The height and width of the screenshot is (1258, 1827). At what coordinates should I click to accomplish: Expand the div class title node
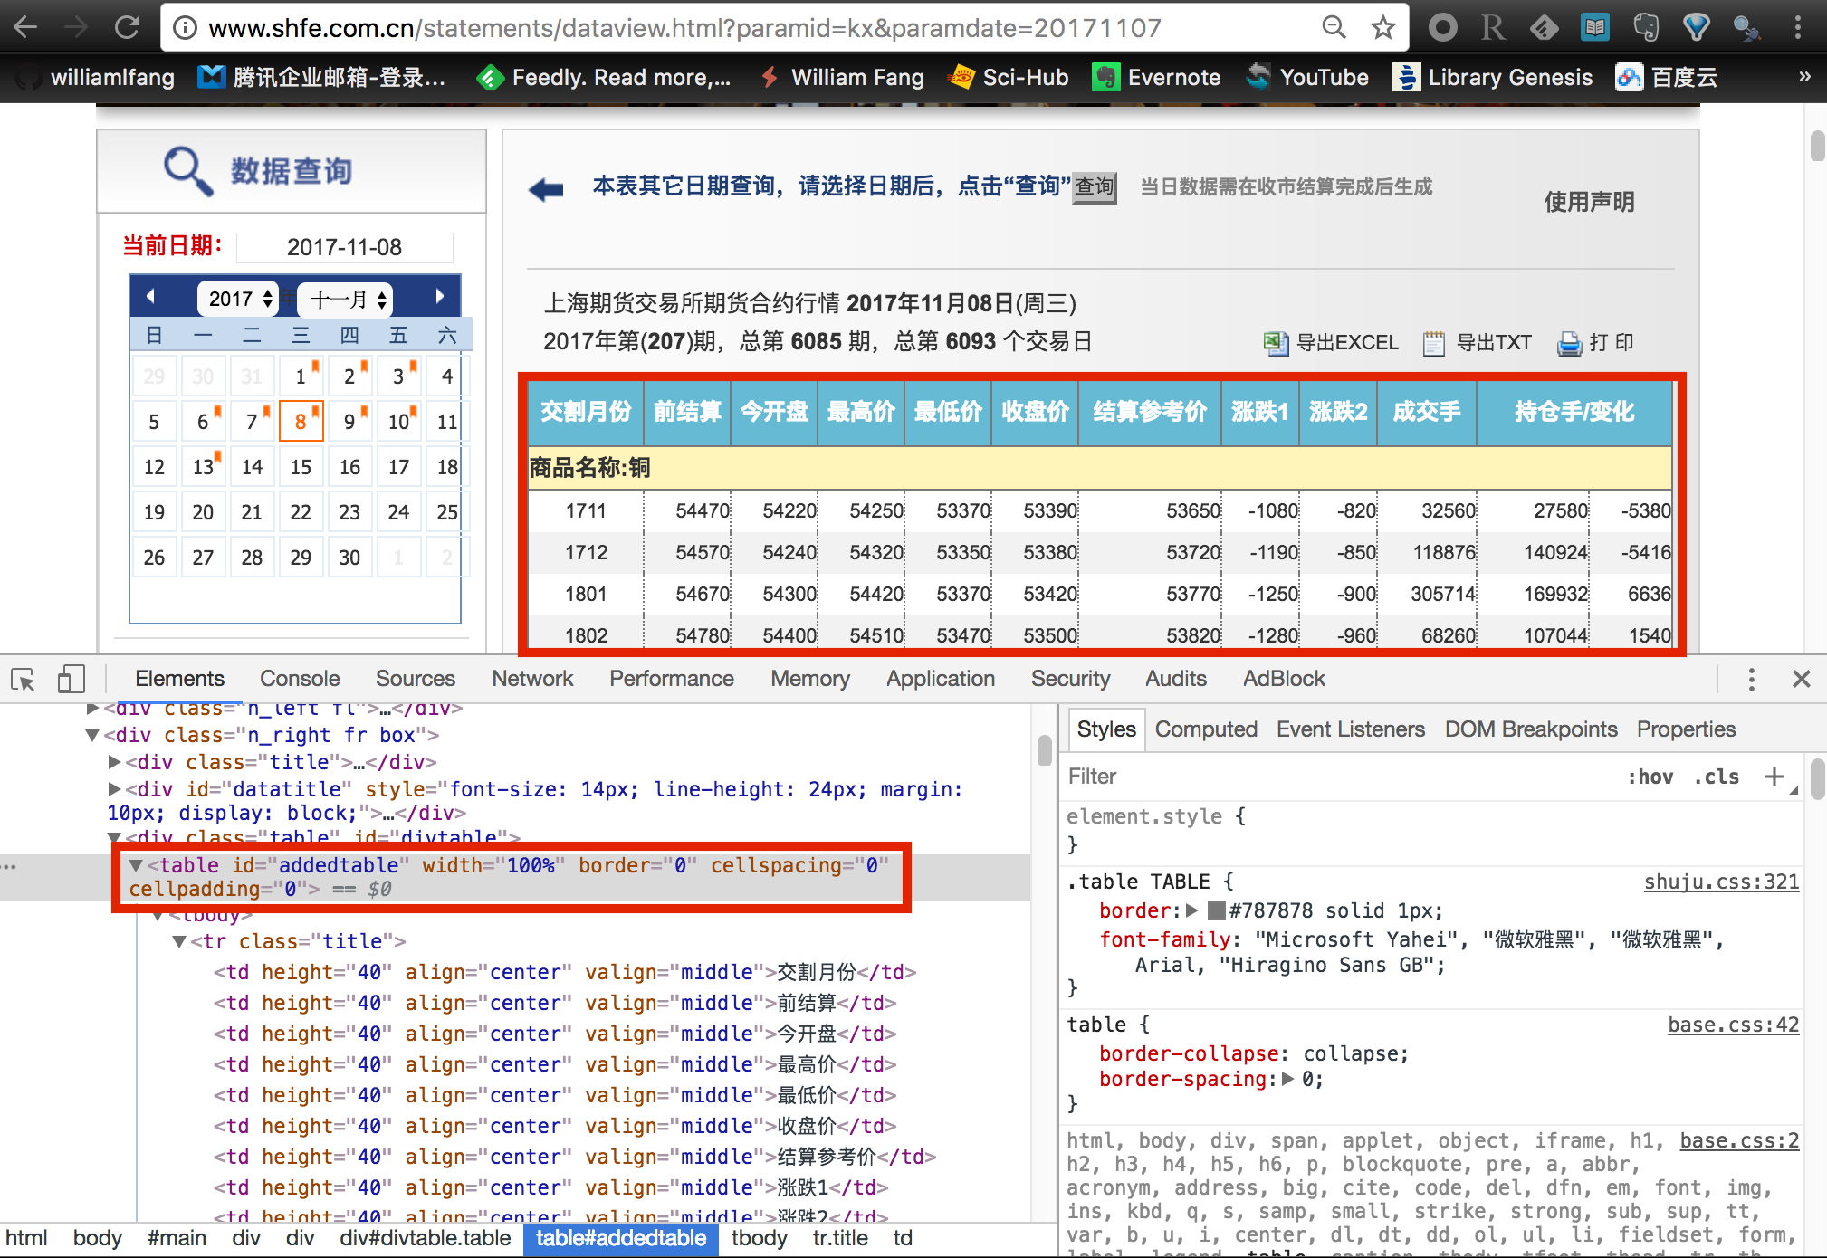[x=114, y=762]
